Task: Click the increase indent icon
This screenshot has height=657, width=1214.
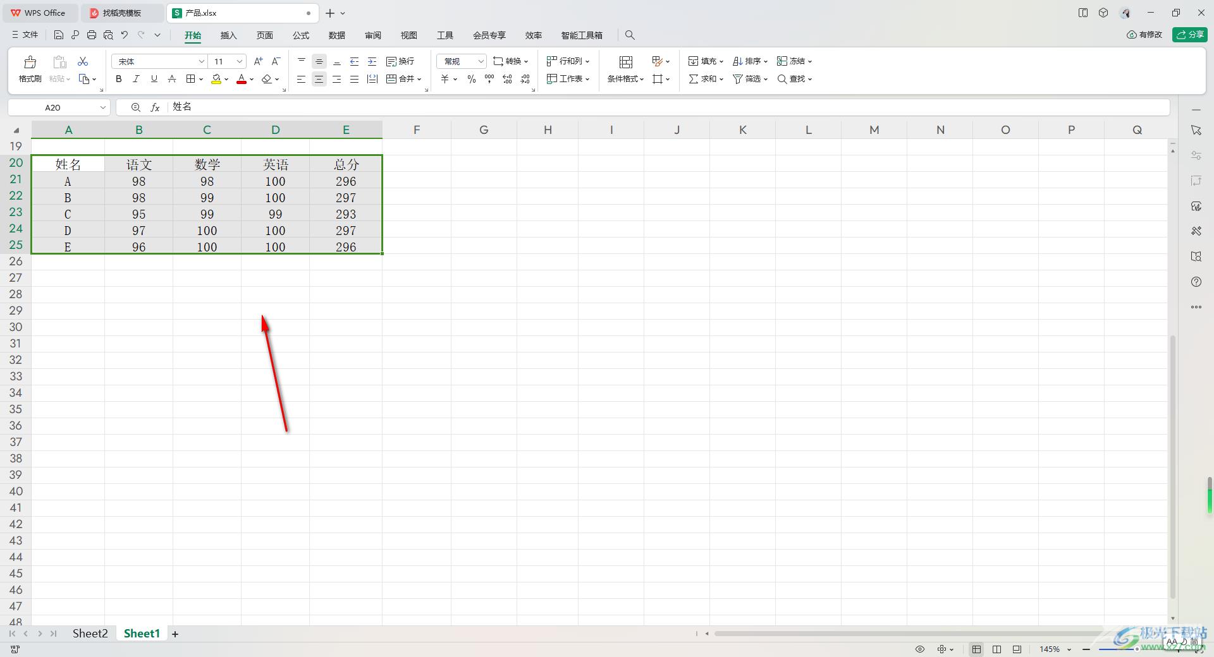Action: click(372, 61)
